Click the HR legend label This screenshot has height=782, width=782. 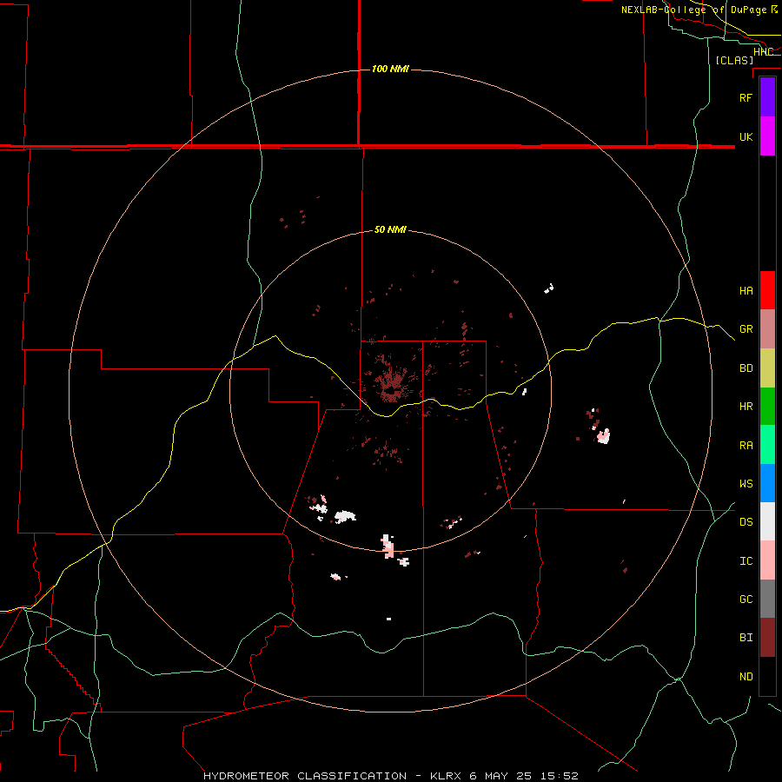coord(746,407)
